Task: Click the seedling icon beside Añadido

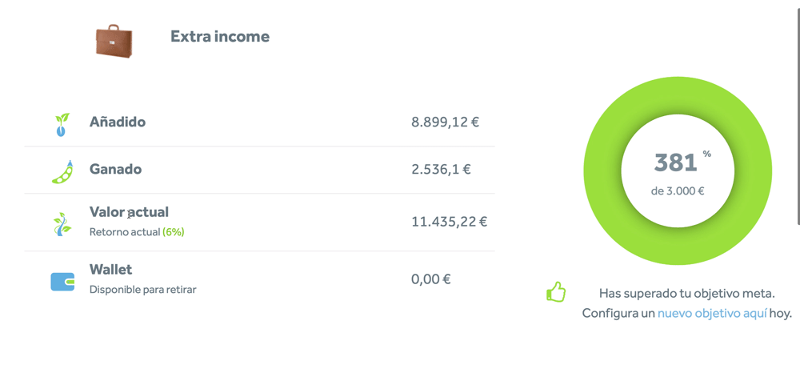Action: coord(62,125)
